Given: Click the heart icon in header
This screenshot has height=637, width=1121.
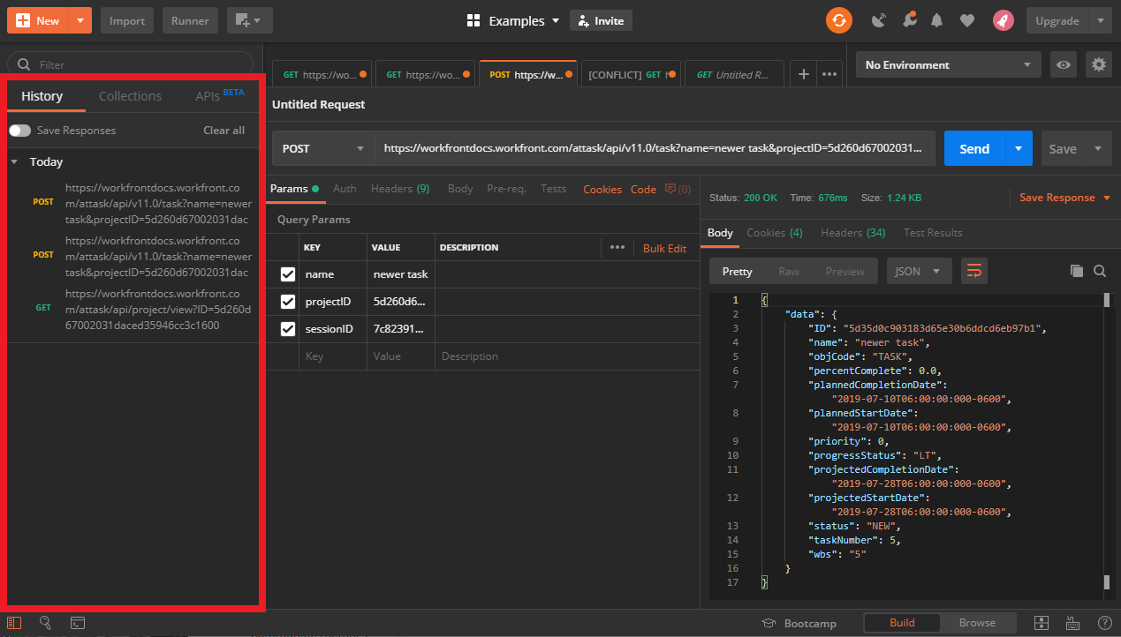Looking at the screenshot, I should pyautogui.click(x=967, y=20).
